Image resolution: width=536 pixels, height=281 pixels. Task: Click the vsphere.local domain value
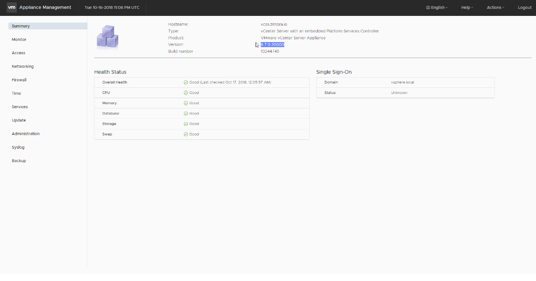pyautogui.click(x=402, y=82)
